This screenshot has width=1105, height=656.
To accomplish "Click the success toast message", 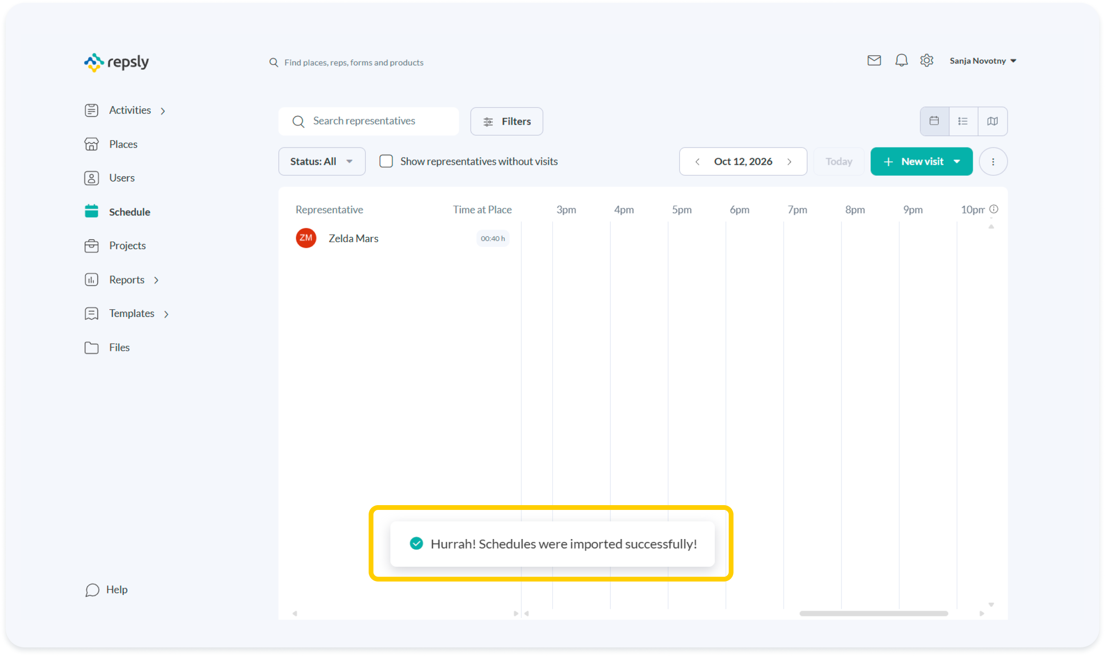I will coord(552,544).
